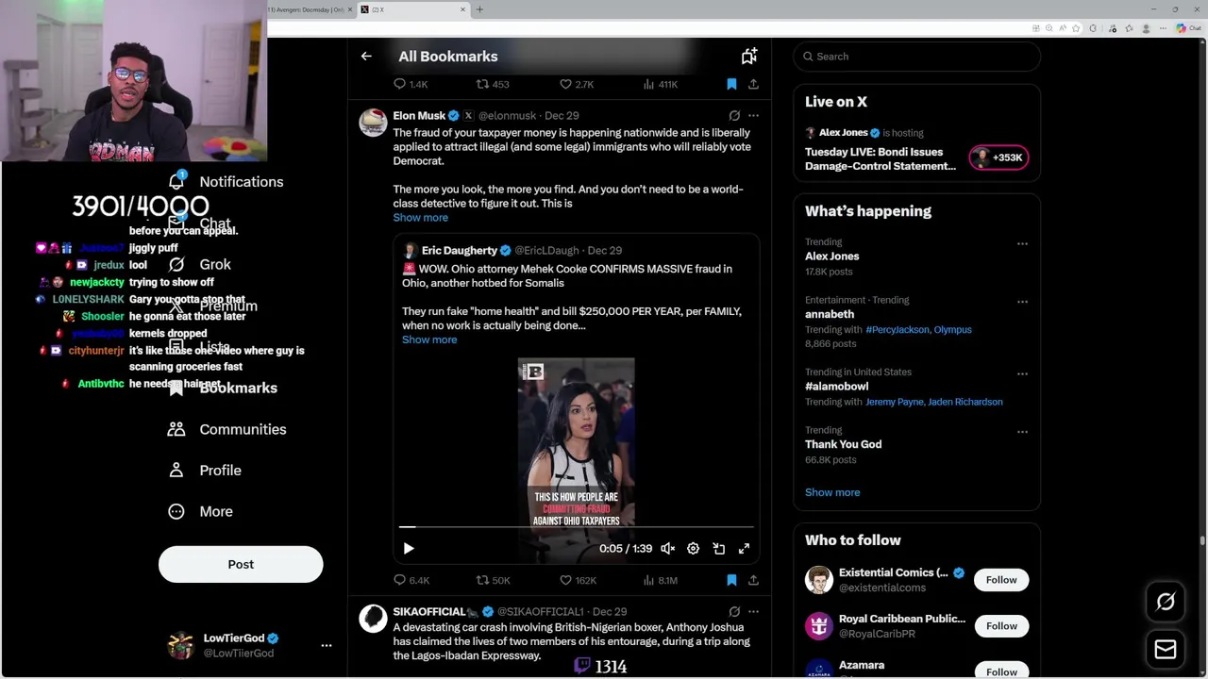Open the three-dot menu on Elon Musk's post
This screenshot has width=1208, height=679.
pos(753,116)
